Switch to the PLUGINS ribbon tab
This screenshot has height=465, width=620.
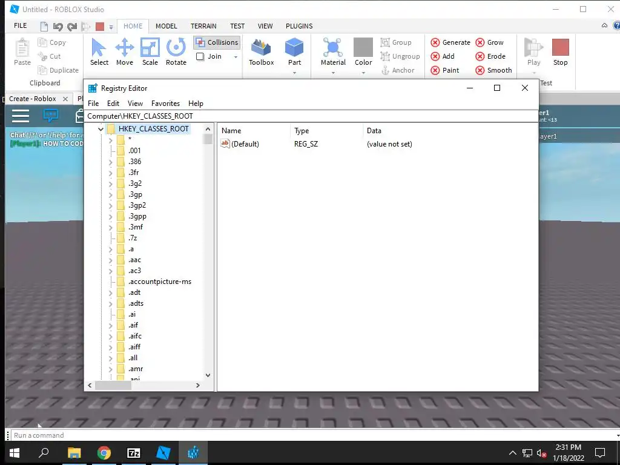coord(299,26)
